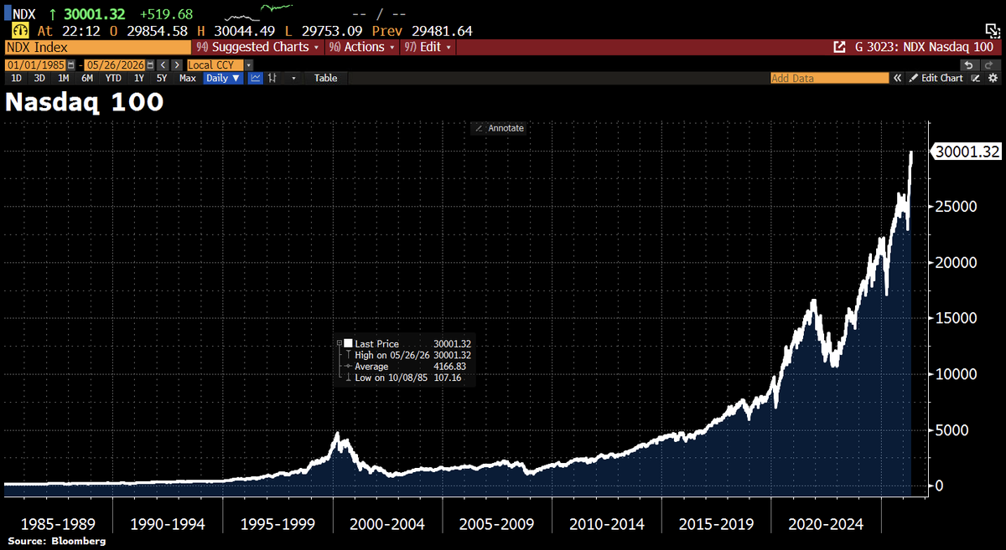Click the Last Price white legend swatch
1006x550 pixels.
tap(348, 343)
